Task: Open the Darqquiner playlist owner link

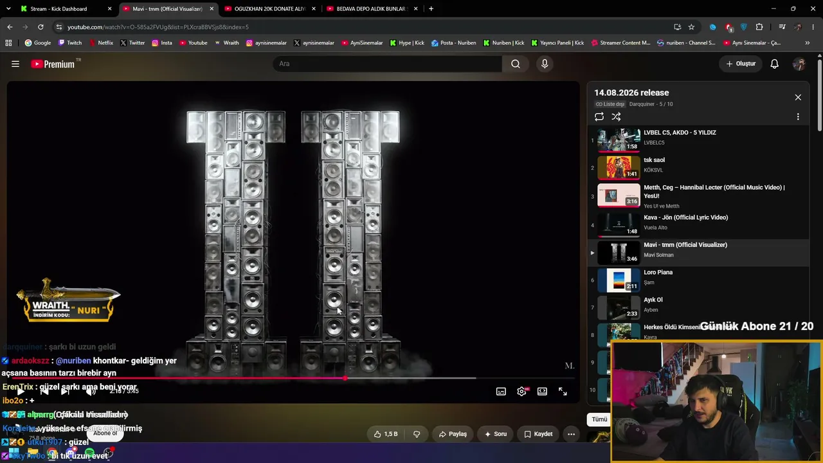Action: tap(643, 104)
